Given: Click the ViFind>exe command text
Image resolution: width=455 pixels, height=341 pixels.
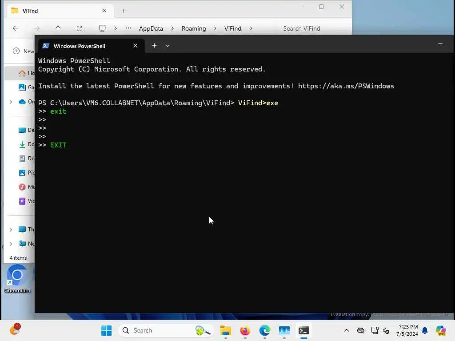Looking at the screenshot, I should (x=258, y=103).
